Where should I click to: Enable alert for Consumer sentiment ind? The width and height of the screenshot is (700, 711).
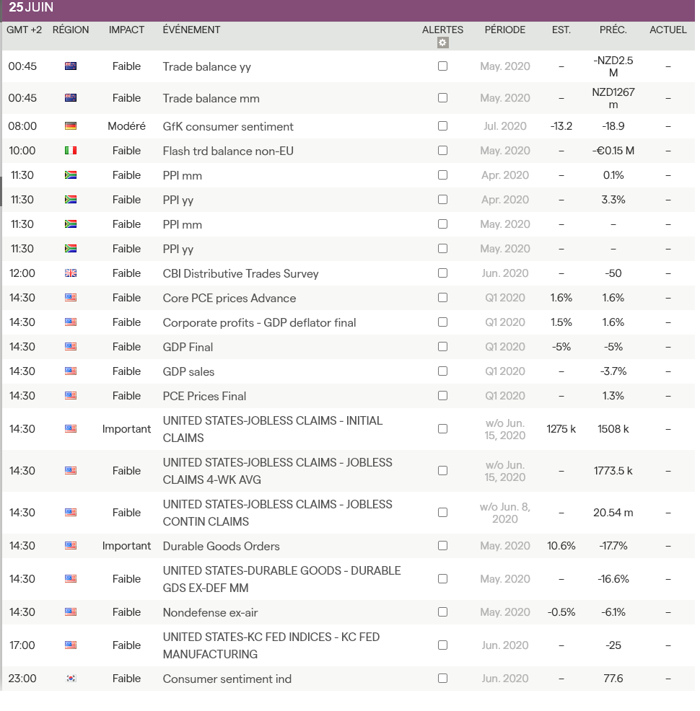pos(443,679)
